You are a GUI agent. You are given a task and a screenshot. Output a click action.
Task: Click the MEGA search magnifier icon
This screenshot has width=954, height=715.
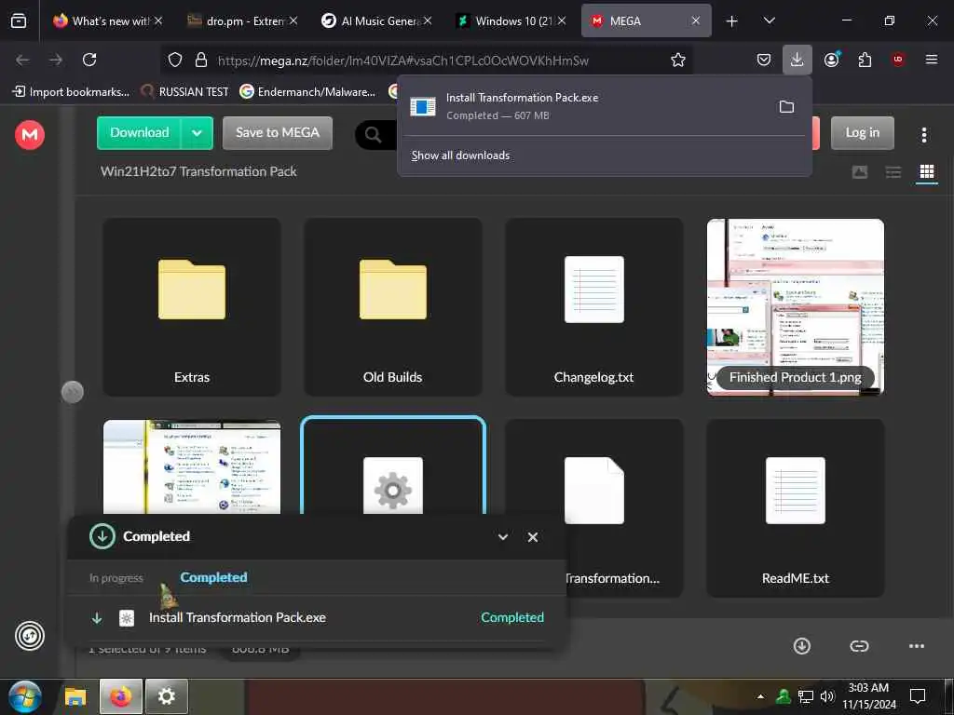pos(373,134)
